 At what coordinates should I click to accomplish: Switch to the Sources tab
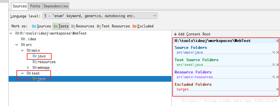tap(20, 6)
